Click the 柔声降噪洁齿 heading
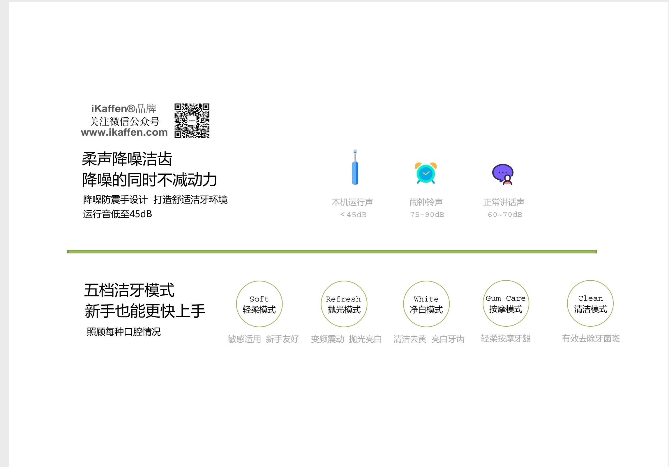The image size is (669, 467). (127, 159)
